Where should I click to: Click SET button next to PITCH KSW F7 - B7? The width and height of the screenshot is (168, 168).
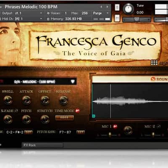[x=81, y=132]
